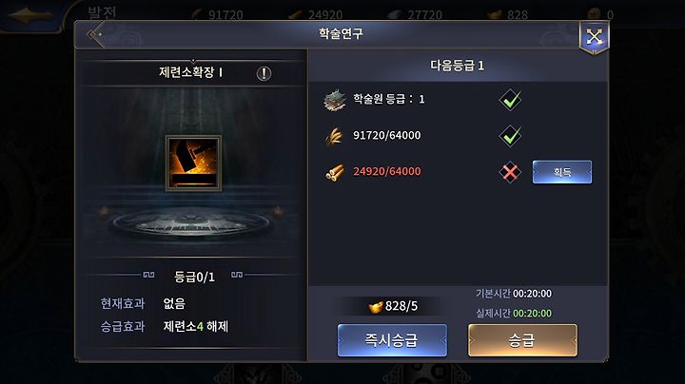This screenshot has height=384, width=685.
Task: Click the gold ingot icon near 828/5
Action: (x=375, y=306)
